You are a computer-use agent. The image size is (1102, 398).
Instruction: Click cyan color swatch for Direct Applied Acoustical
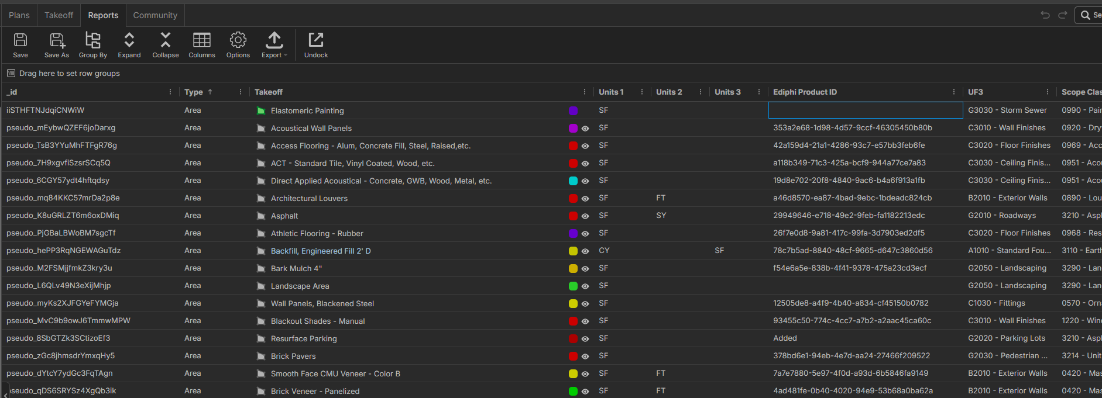point(574,181)
